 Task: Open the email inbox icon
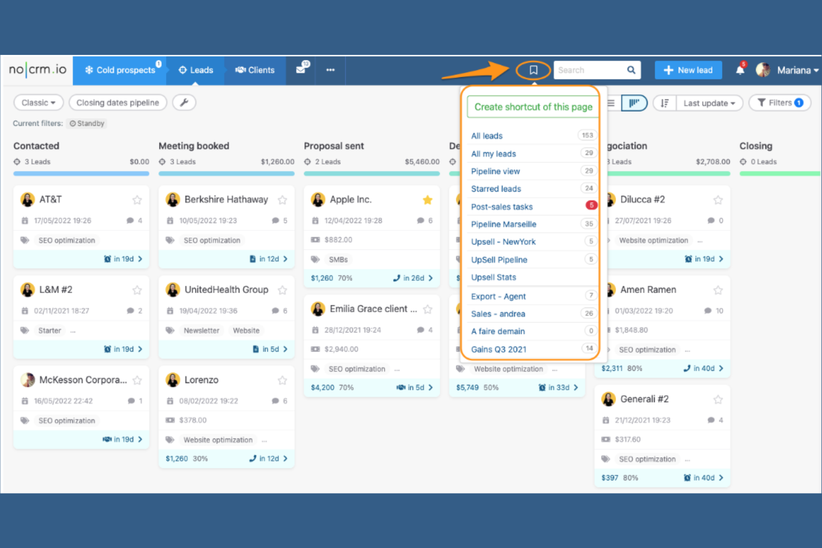[x=300, y=70]
